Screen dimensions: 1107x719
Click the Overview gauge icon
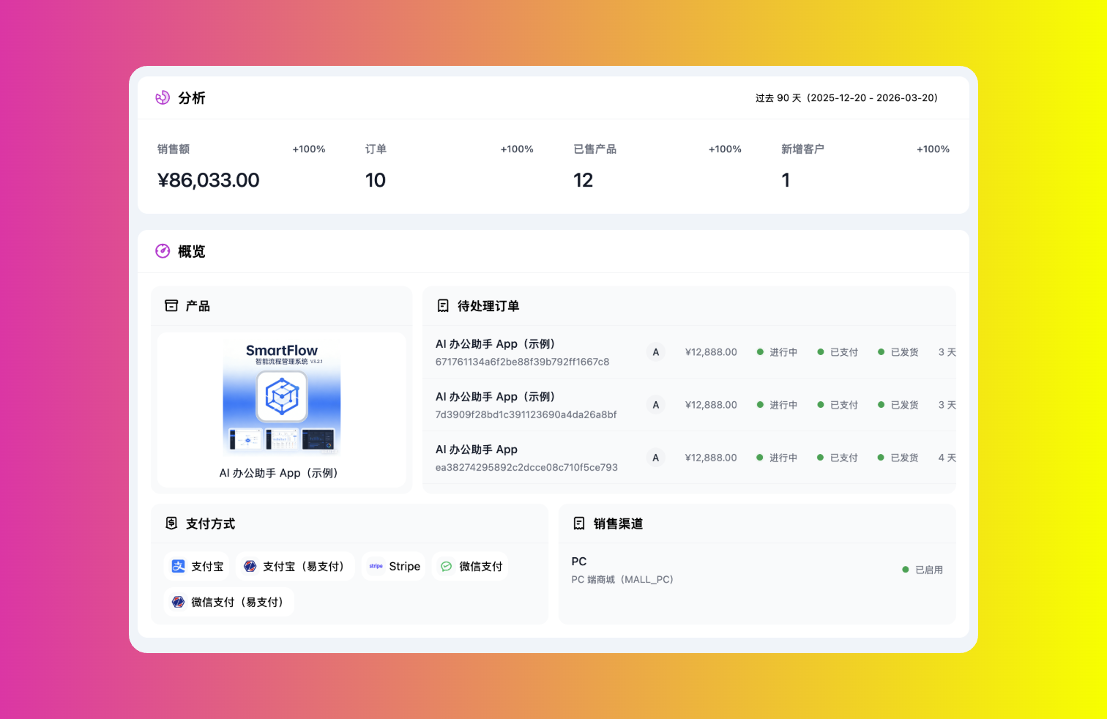point(163,251)
